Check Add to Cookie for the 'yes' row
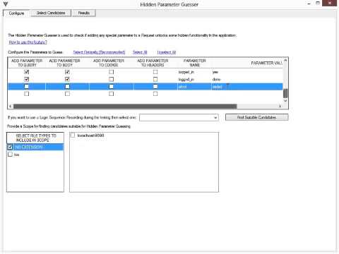The width and height of the screenshot is (339, 254). [x=112, y=72]
